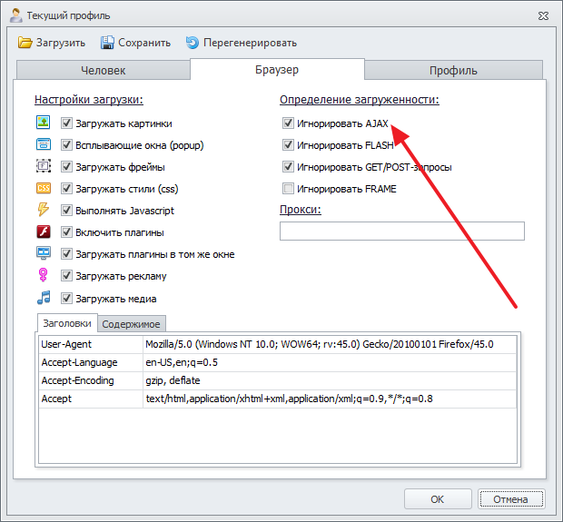Select the Accept-Language header cell

point(91,362)
